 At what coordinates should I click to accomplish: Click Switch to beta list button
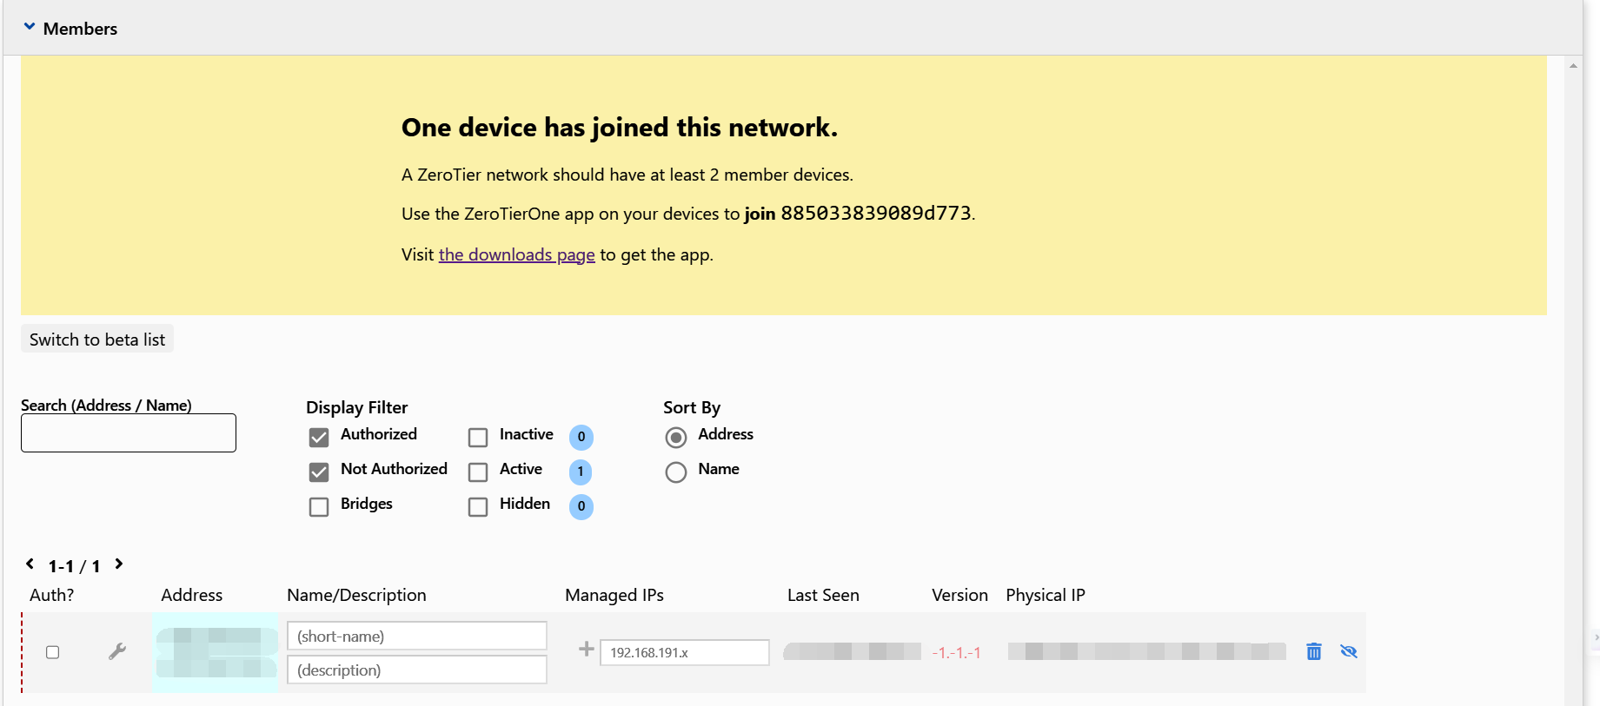click(97, 340)
